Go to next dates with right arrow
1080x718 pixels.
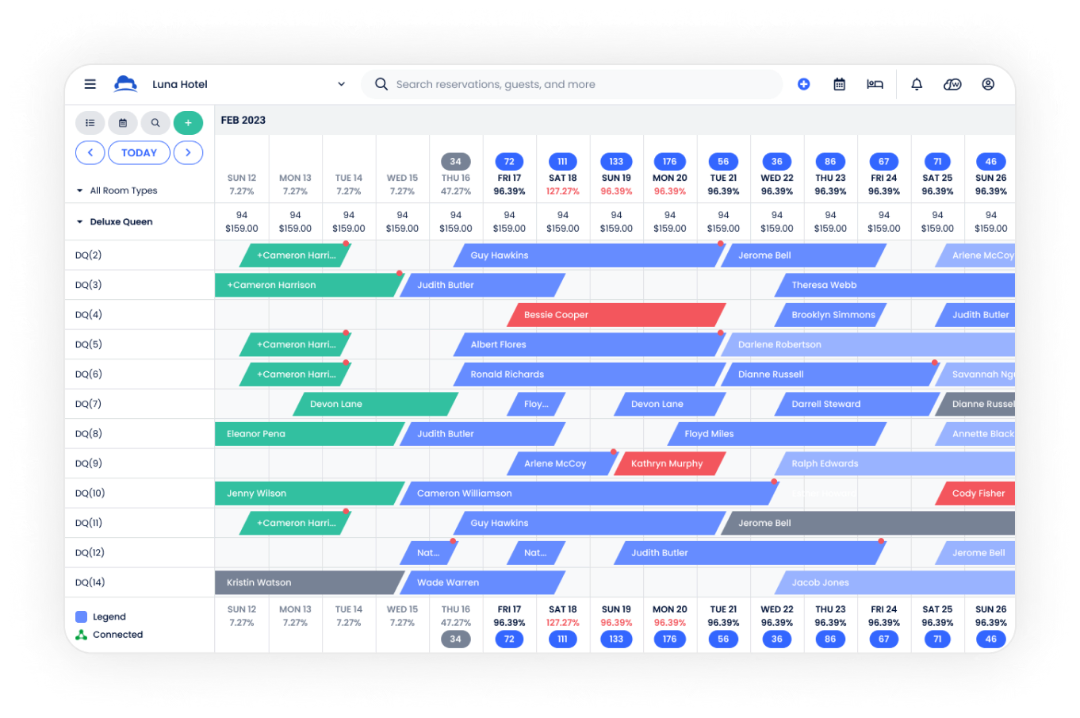pos(188,152)
